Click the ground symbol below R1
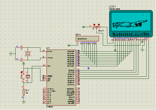The image size is (156, 110). (x=24, y=102)
